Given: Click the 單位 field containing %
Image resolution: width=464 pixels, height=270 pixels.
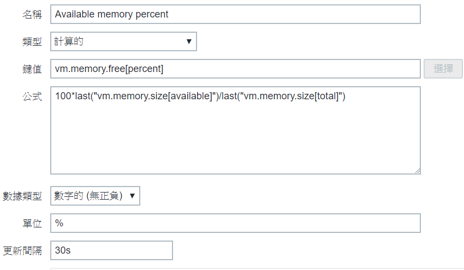Looking at the screenshot, I should click(235, 223).
